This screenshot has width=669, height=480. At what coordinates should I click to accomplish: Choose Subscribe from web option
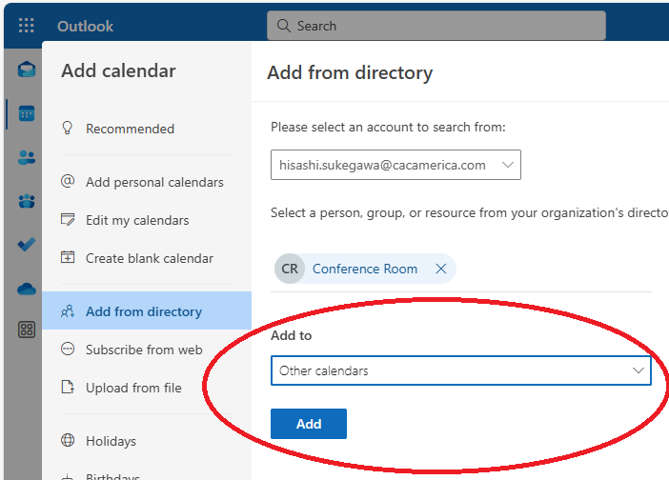pos(143,350)
